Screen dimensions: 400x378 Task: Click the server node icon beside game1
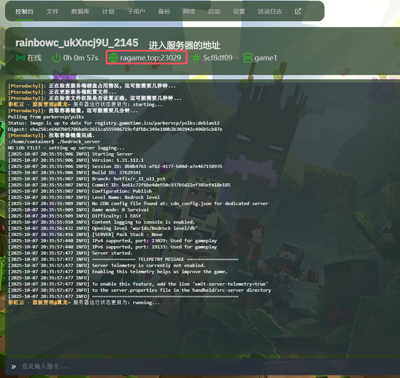click(248, 58)
